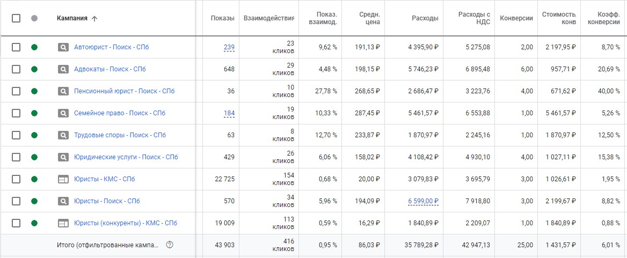Select the checkbox for Юристы - Поиск - СПб
Viewport: 627px width, 258px height.
coord(16,201)
